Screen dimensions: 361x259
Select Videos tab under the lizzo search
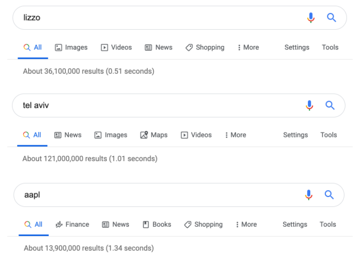point(116,47)
